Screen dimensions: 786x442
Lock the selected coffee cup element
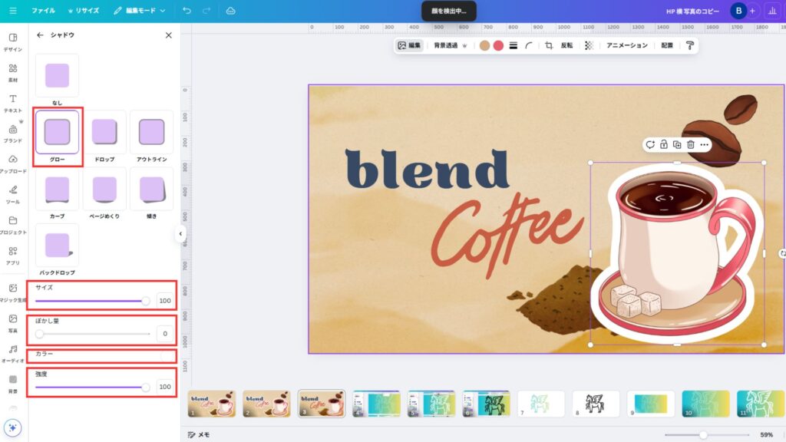663,144
